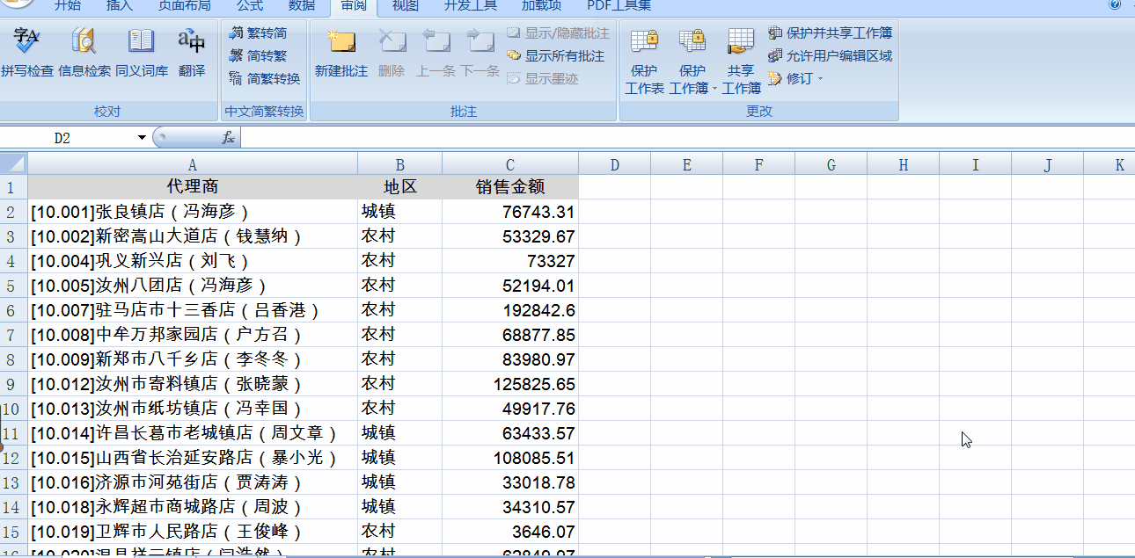Image resolution: width=1135 pixels, height=558 pixels.
Task: Switch to 页面布局 tab
Action: (x=184, y=5)
